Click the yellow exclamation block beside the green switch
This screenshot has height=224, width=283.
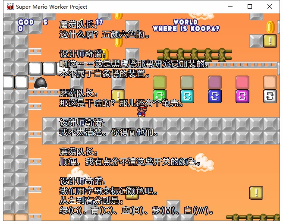[118, 95]
